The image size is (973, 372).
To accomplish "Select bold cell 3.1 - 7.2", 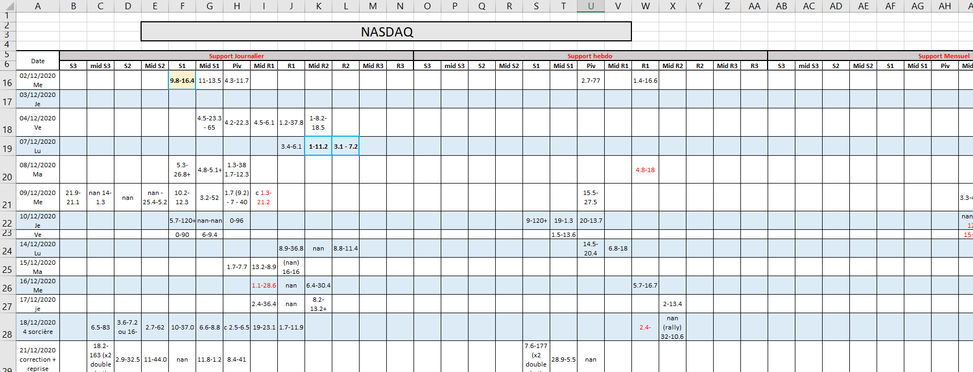I will coord(345,146).
